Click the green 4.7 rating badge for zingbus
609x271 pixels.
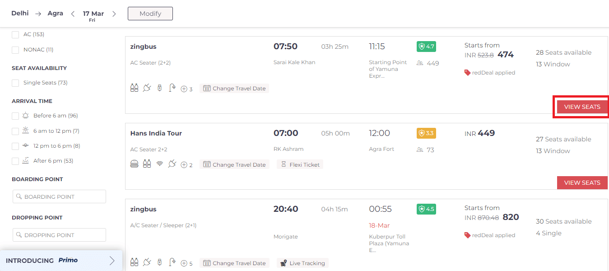(x=426, y=46)
